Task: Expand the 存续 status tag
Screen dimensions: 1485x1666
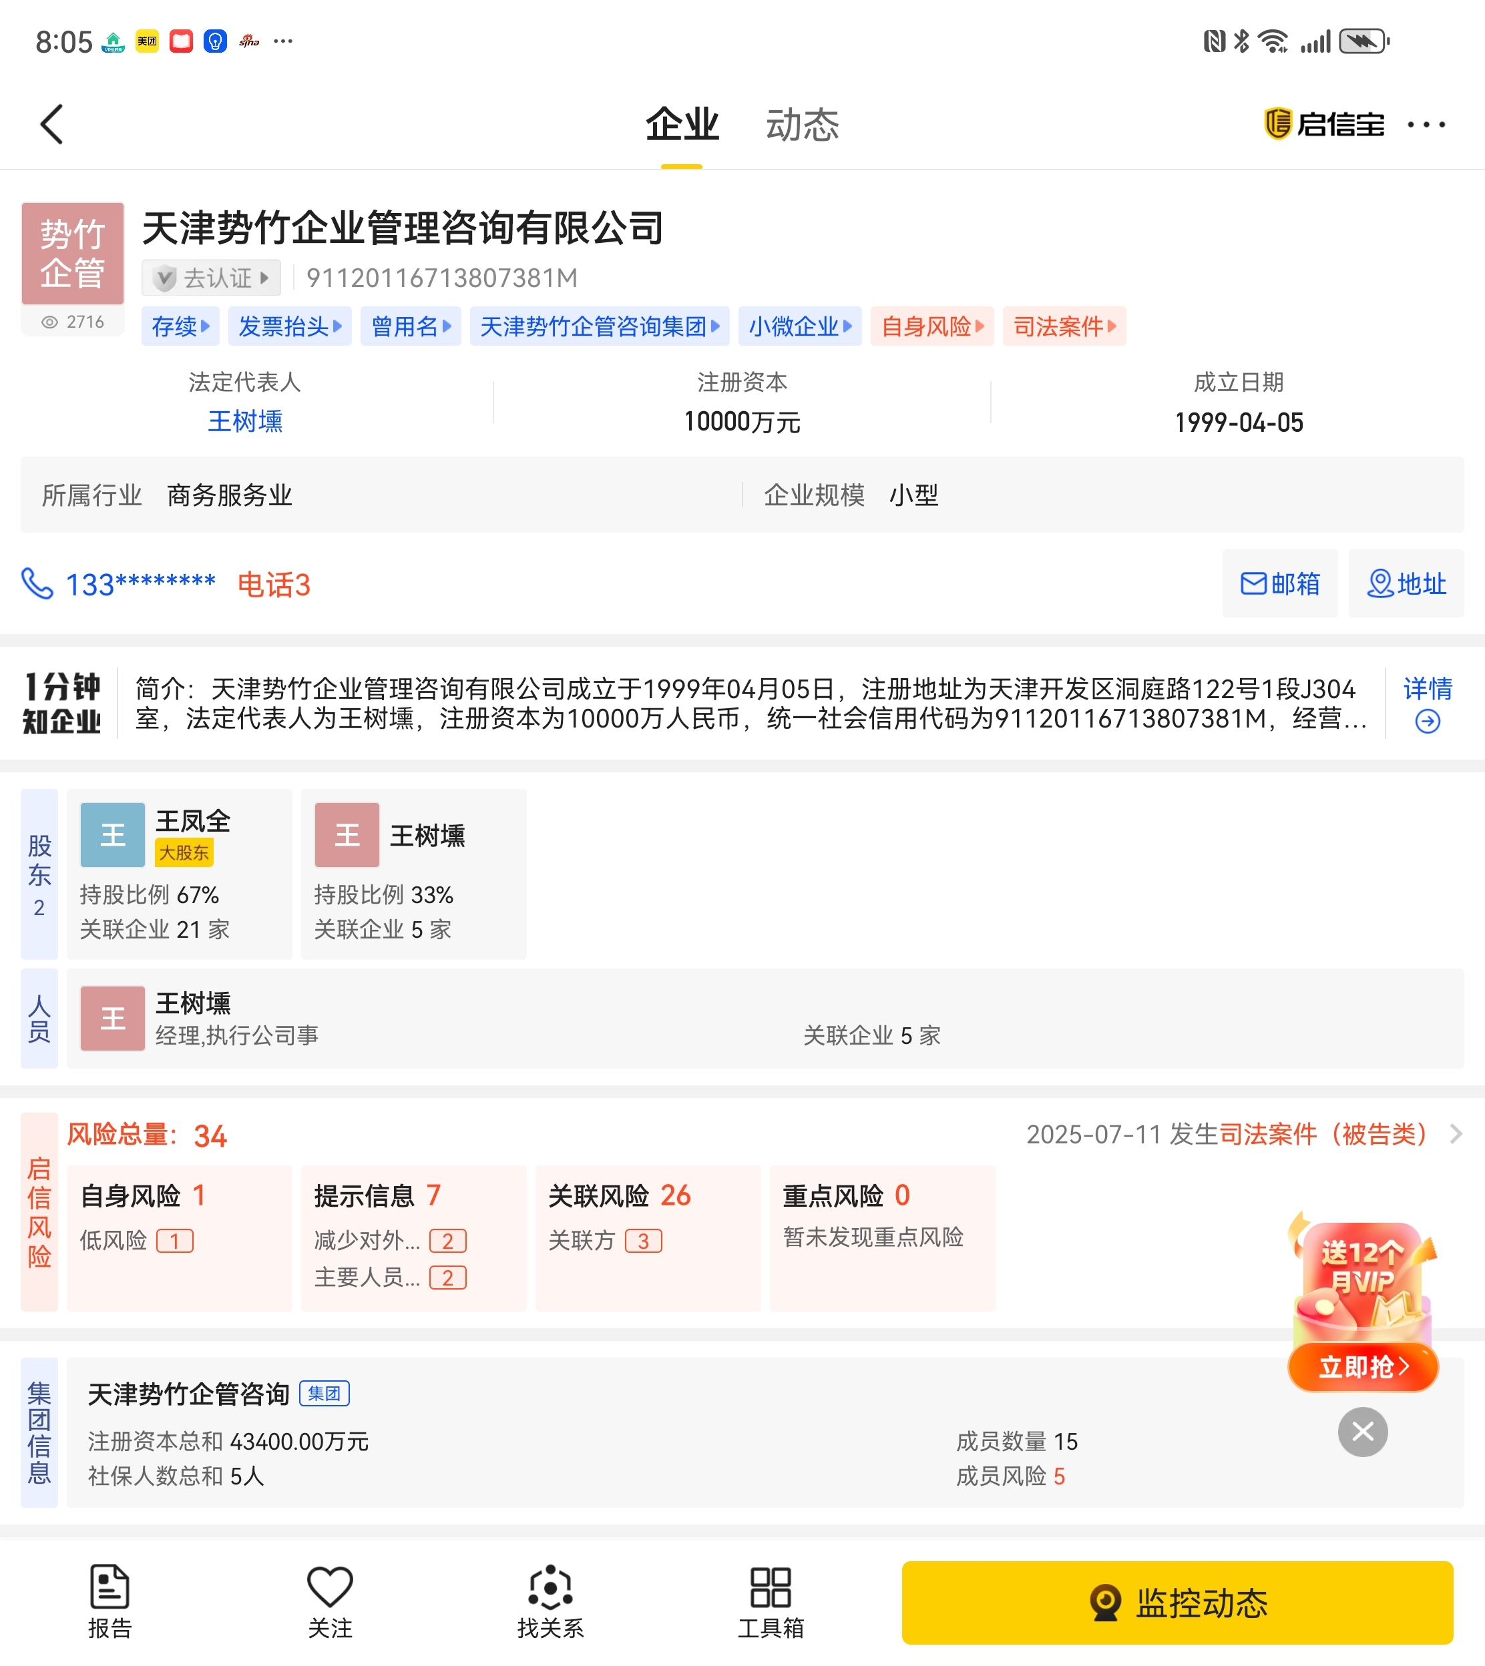Action: [180, 326]
